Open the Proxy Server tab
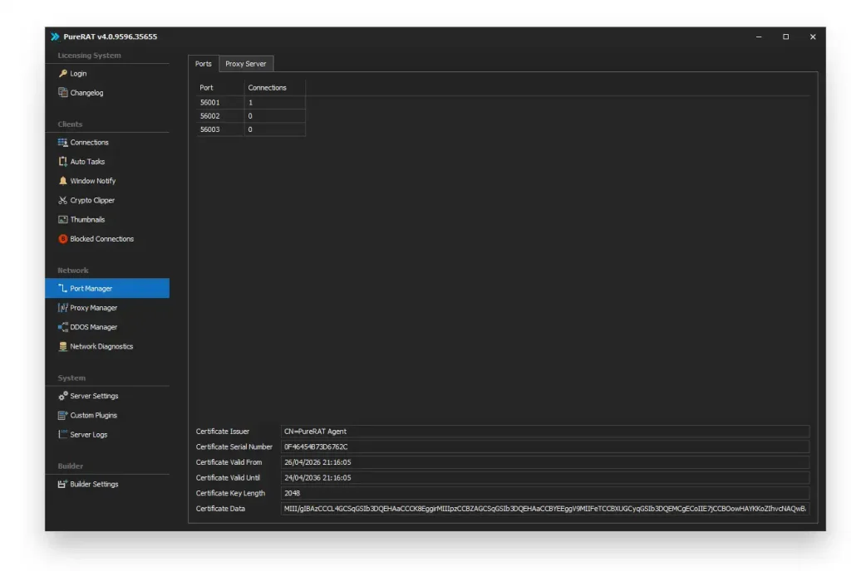This screenshot has width=851, height=571. (246, 63)
